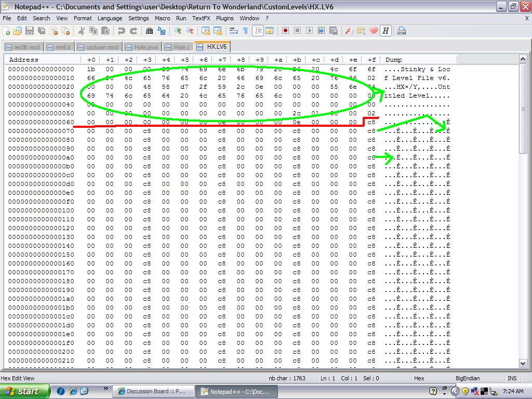Click the Save Recorded Macro icon
532x399 pixels.
[x=334, y=31]
